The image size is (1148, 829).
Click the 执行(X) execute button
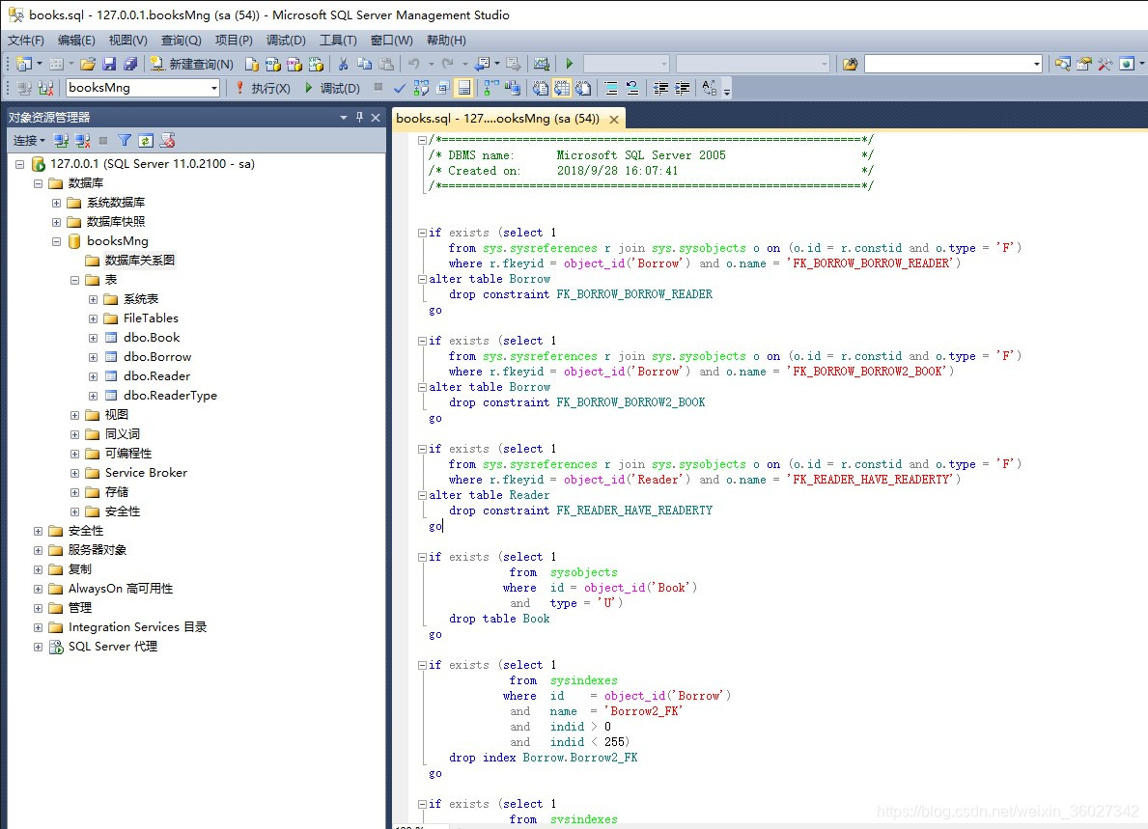pos(262,89)
